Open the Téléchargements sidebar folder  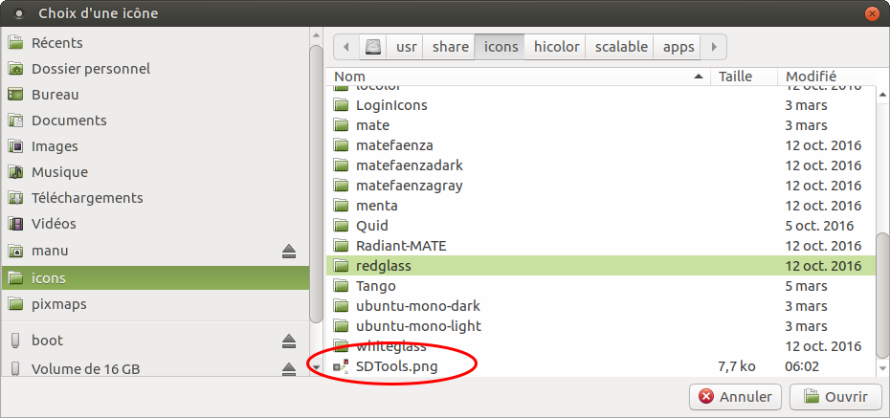[x=87, y=198]
